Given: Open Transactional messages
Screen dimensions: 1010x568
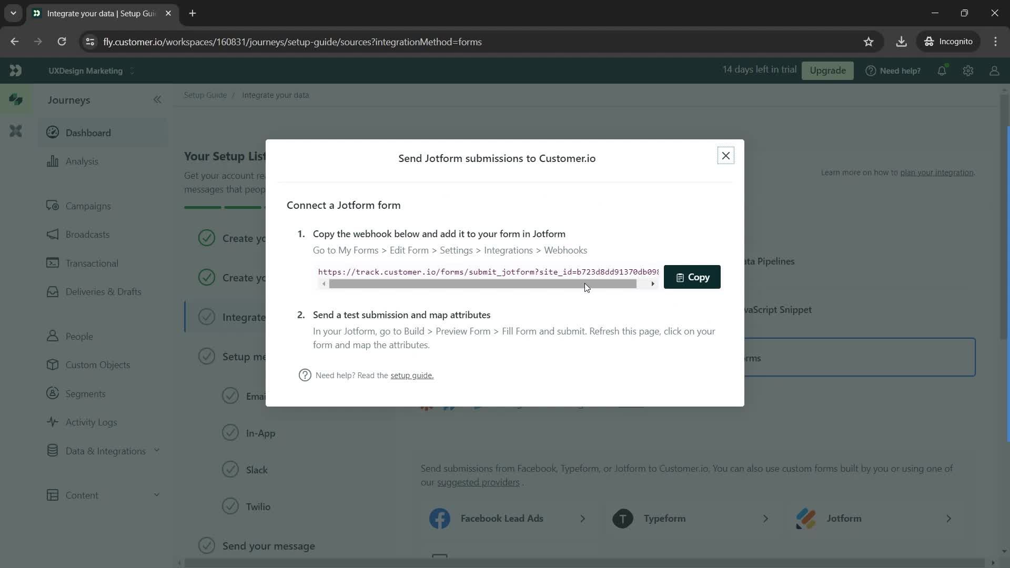Looking at the screenshot, I should tap(103, 263).
